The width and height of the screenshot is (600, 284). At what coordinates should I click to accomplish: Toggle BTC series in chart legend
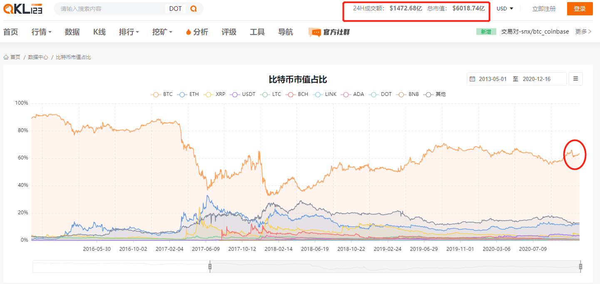pyautogui.click(x=162, y=94)
